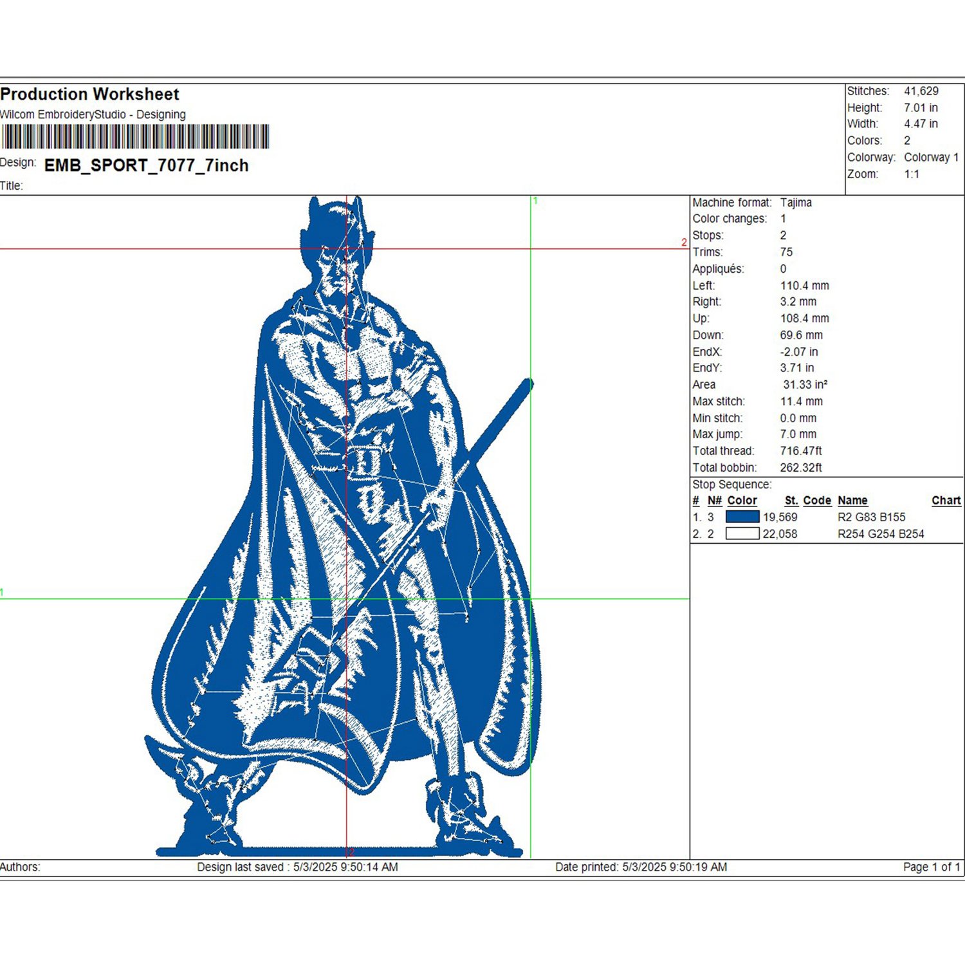Click the thread name "R254 G254 B254"

[881, 534]
